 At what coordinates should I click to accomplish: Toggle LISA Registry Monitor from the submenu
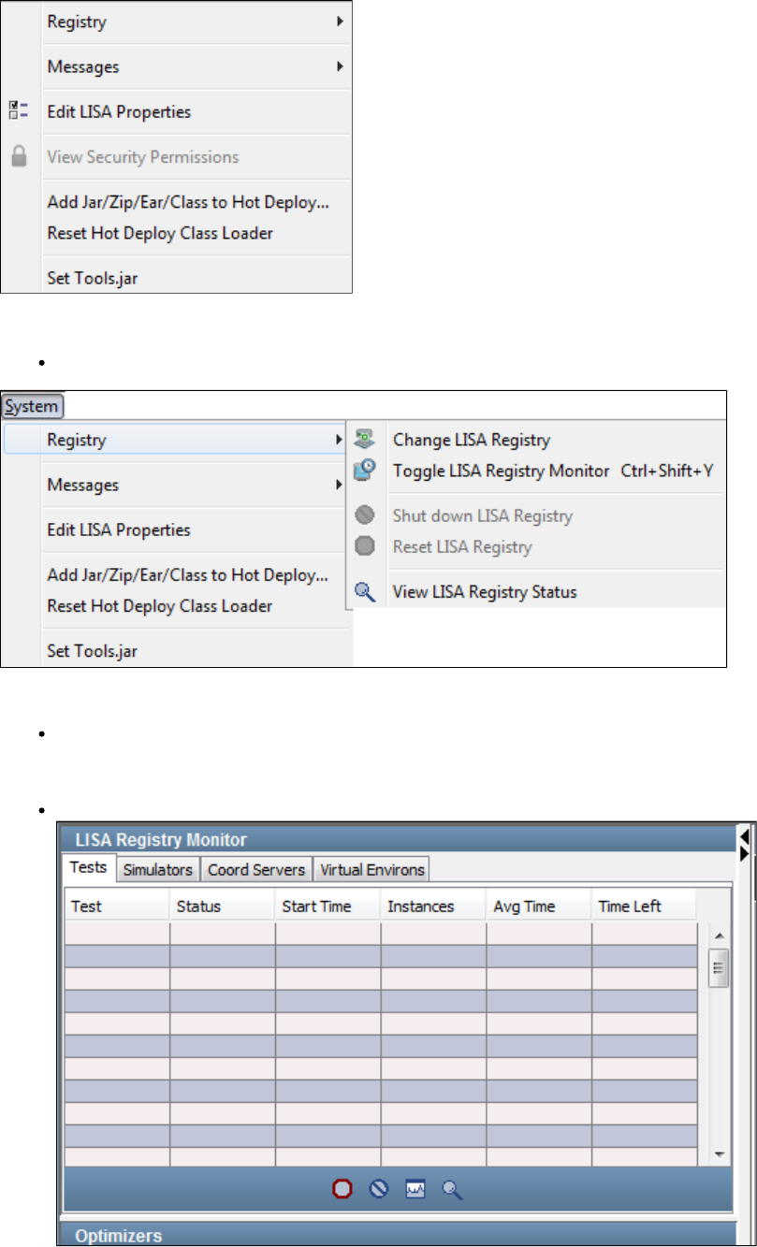pyautogui.click(x=501, y=471)
